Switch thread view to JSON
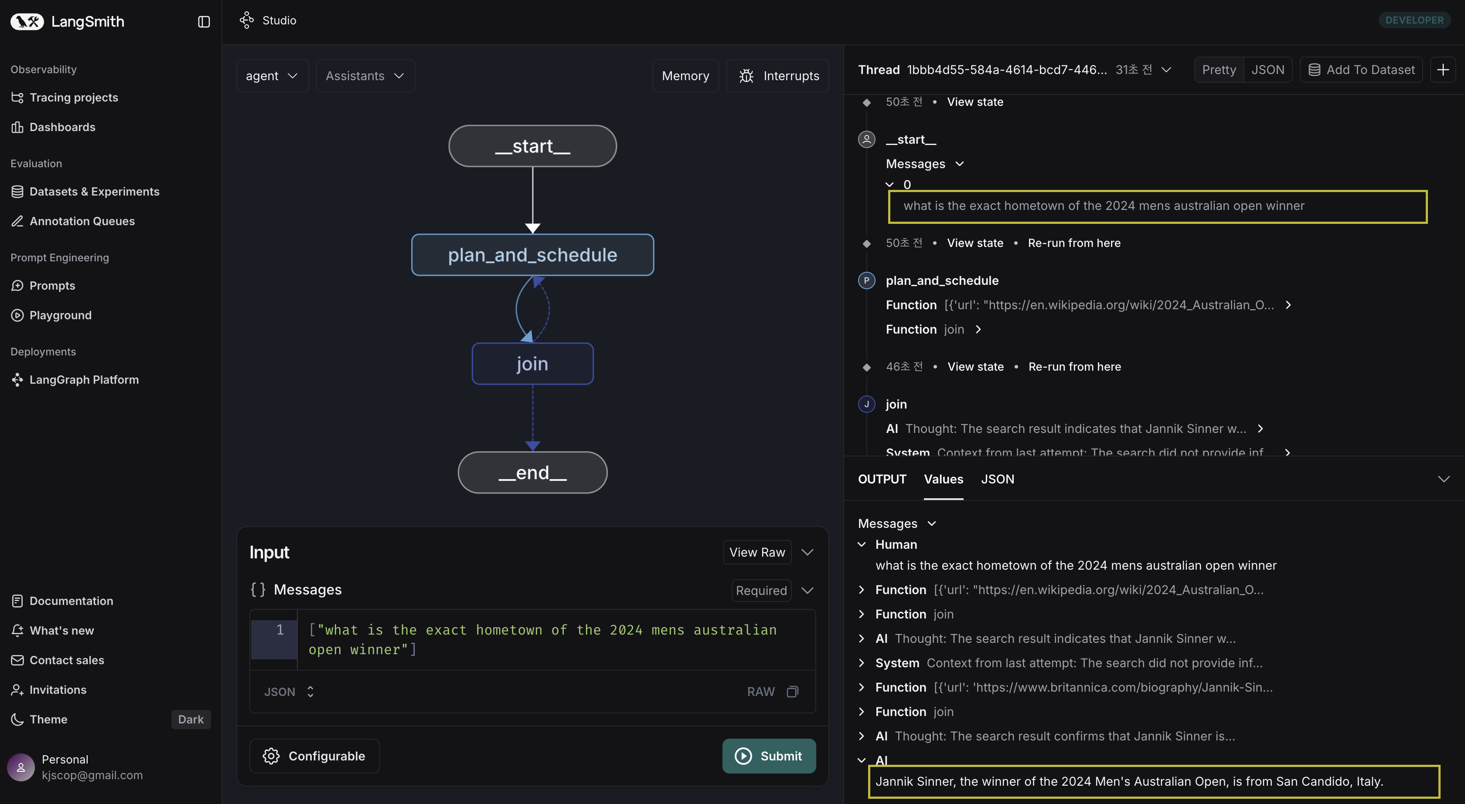 click(1267, 69)
